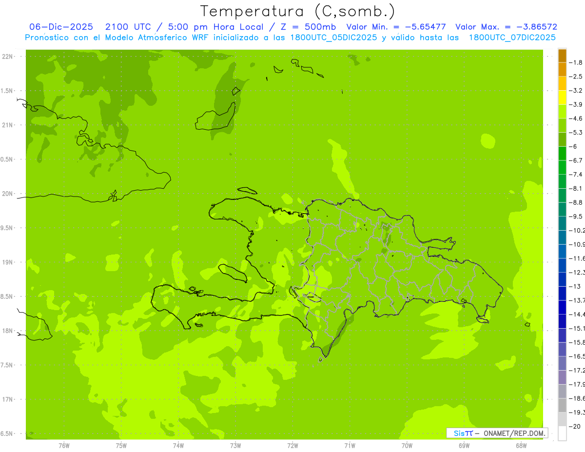Click the "-1.8" colorbar label
This screenshot has width=585, height=452.
point(577,62)
